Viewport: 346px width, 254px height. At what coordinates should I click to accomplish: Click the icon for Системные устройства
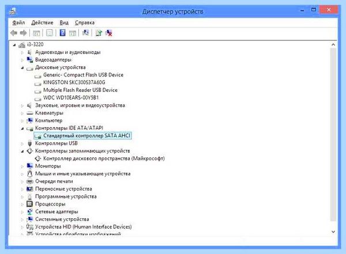point(29,219)
